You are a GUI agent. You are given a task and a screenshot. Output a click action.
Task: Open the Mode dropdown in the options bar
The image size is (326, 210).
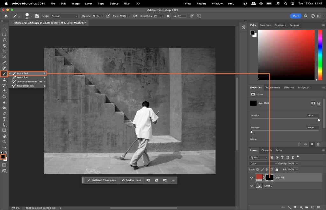coord(65,16)
